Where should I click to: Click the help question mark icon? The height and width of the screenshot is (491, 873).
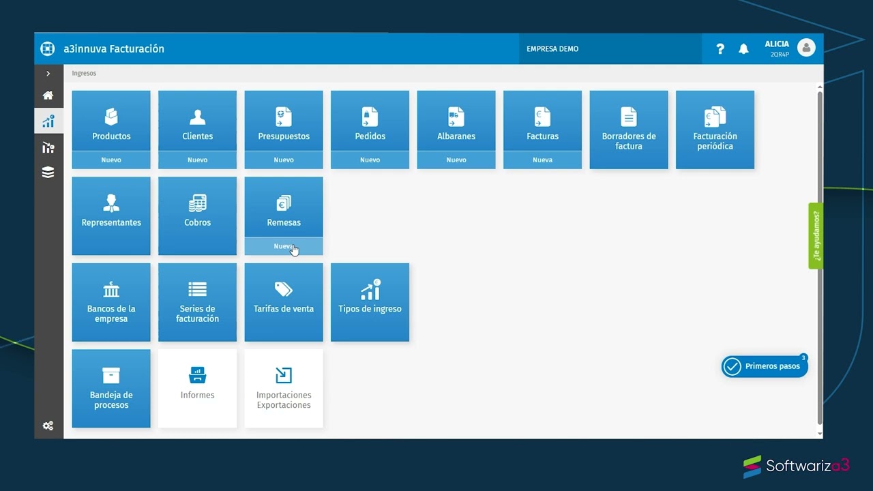[x=720, y=49]
